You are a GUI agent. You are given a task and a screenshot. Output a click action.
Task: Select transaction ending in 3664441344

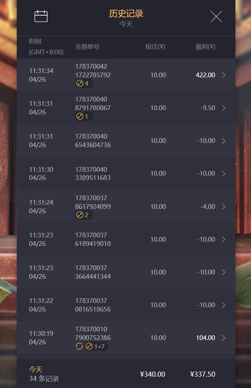coord(93,272)
